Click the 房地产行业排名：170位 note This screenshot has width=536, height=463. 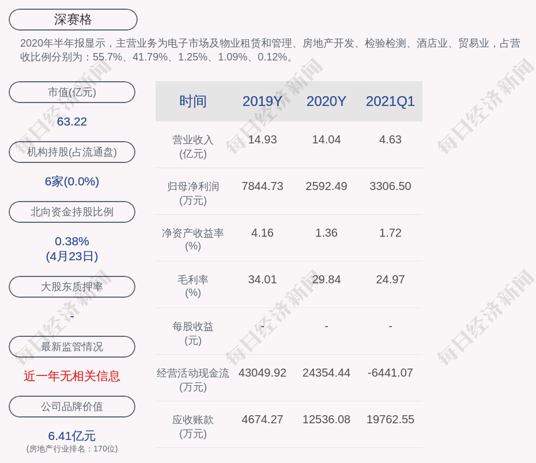pyautogui.click(x=72, y=449)
